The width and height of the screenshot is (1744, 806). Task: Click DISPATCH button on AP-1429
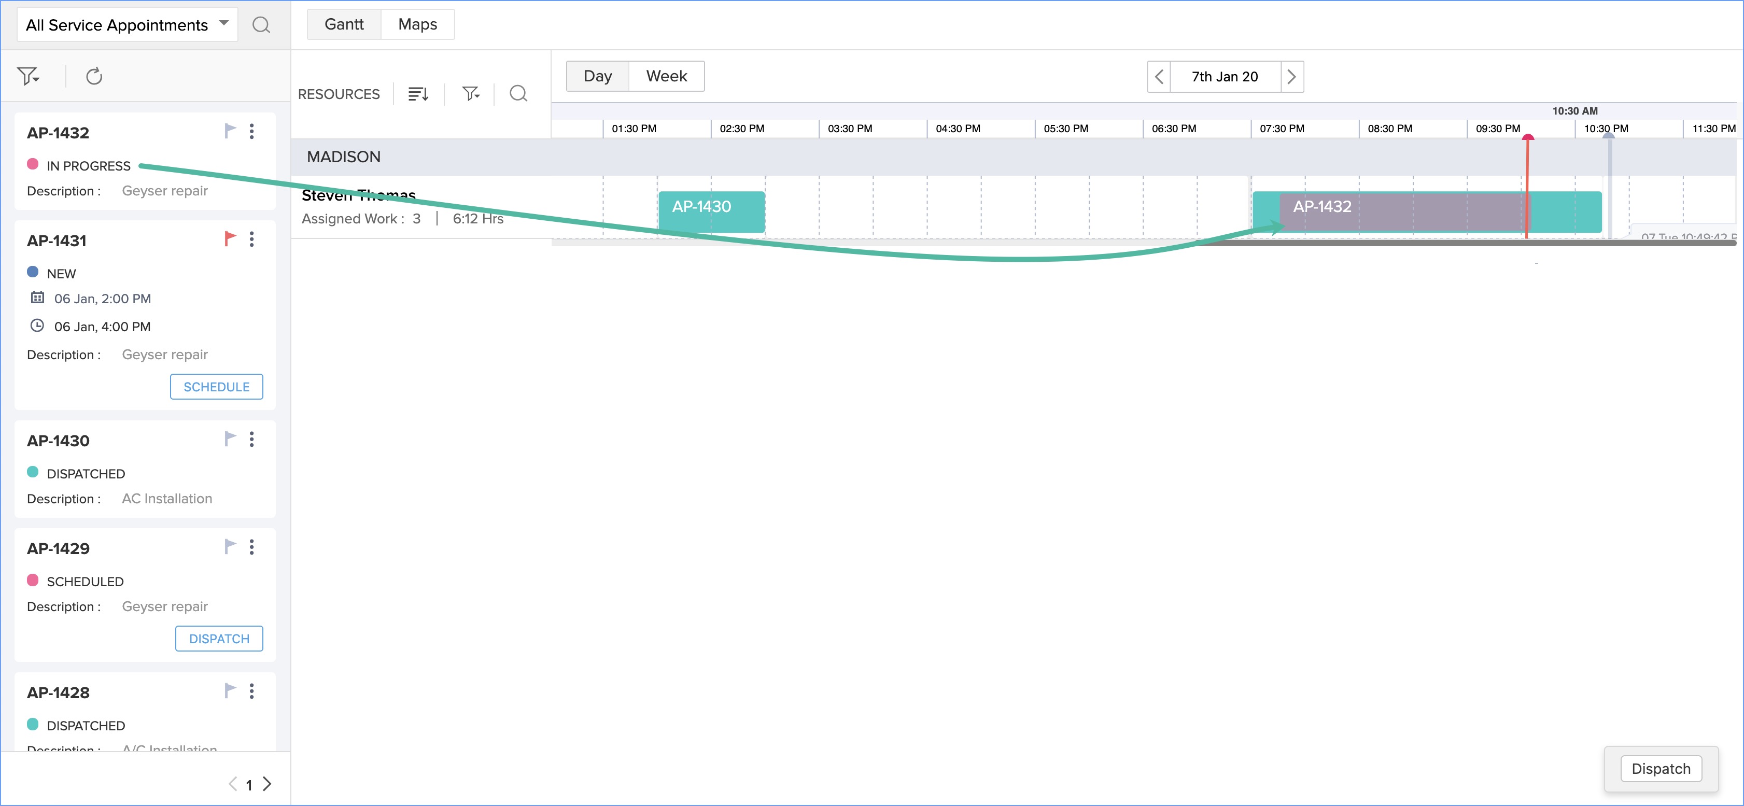(219, 638)
